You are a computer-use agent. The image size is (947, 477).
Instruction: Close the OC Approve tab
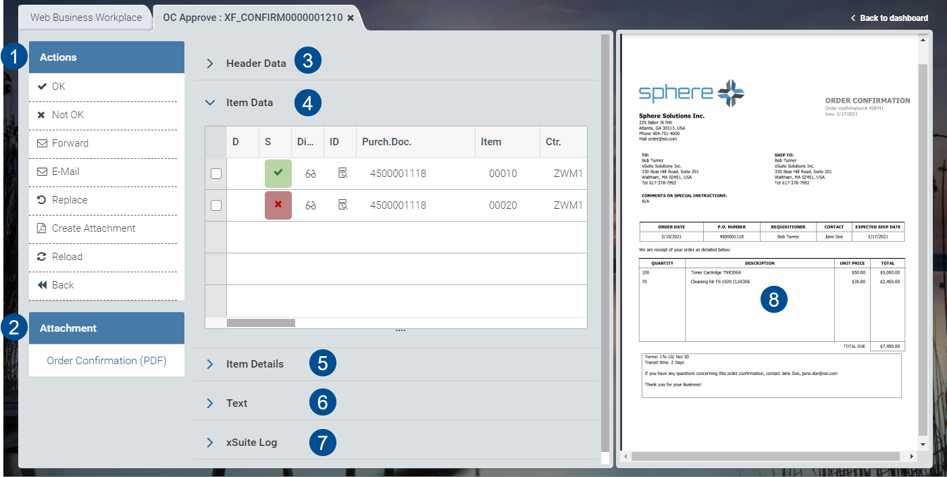(x=351, y=18)
